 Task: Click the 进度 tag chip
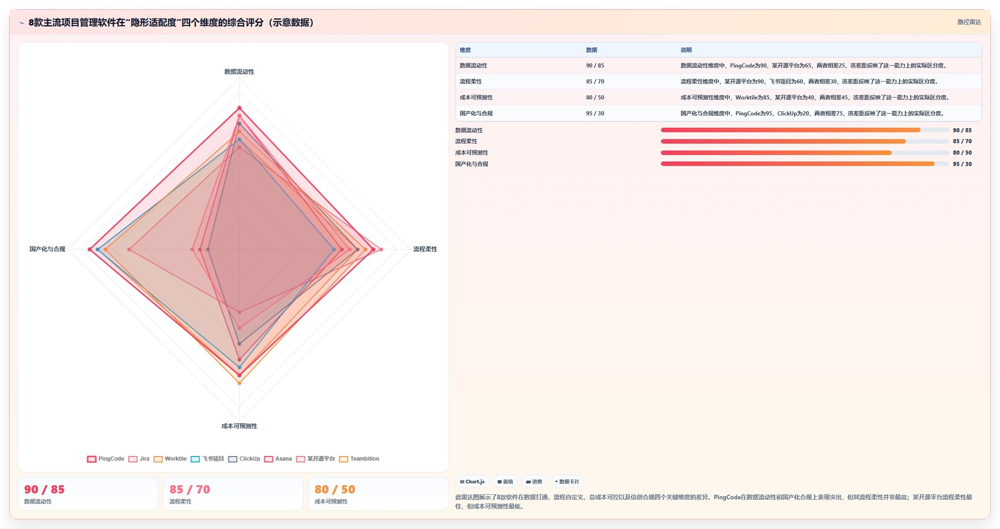(534, 482)
